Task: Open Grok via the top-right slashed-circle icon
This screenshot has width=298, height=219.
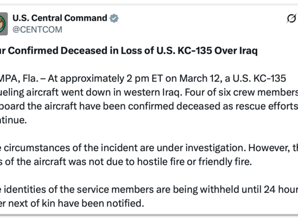Action: click(x=291, y=19)
